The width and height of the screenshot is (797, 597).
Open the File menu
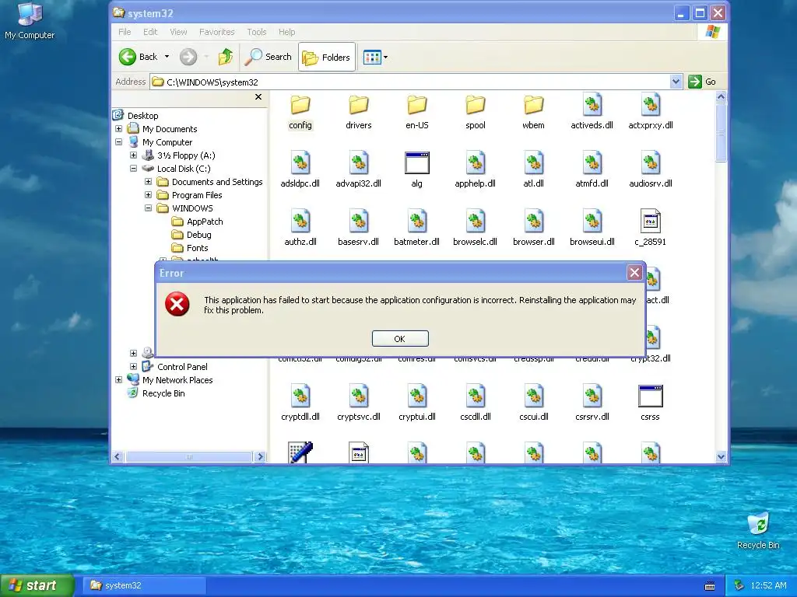pos(125,32)
